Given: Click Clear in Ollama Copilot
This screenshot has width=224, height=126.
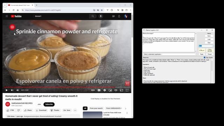Looking at the screenshot, I should tap(209, 43).
